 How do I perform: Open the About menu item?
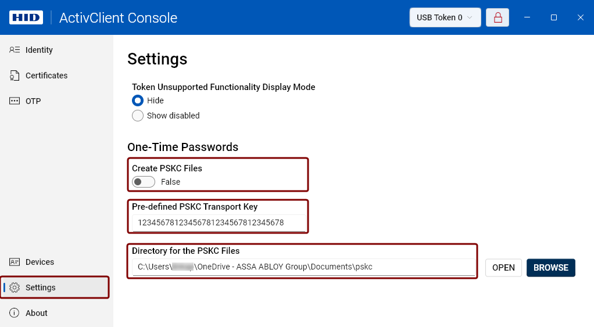(37, 313)
